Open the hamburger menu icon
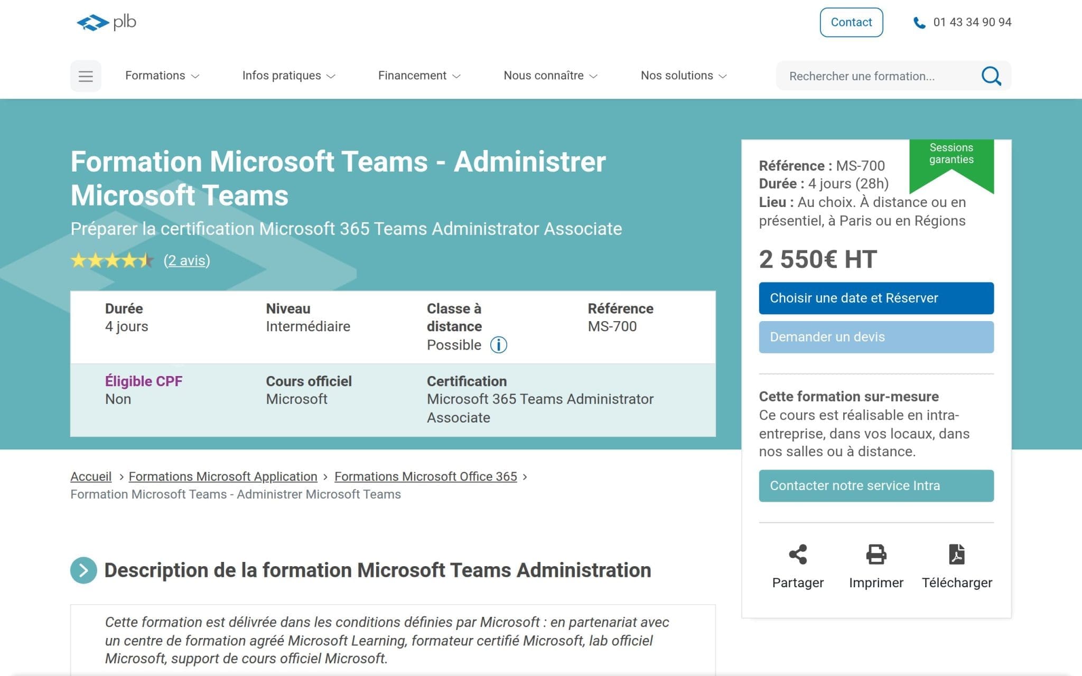1082x676 pixels. coord(86,76)
